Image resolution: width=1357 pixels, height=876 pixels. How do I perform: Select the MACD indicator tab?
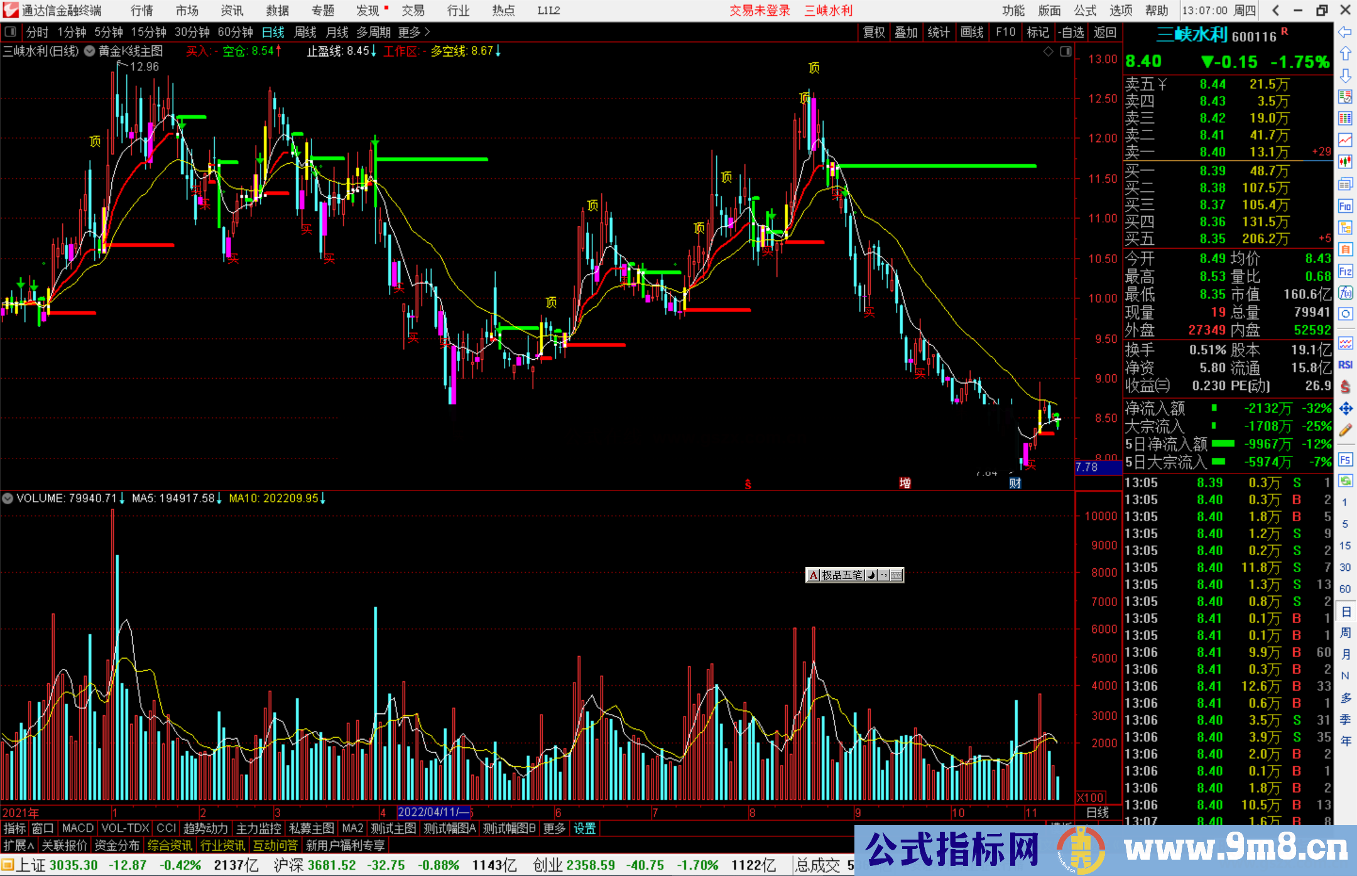pyautogui.click(x=77, y=828)
